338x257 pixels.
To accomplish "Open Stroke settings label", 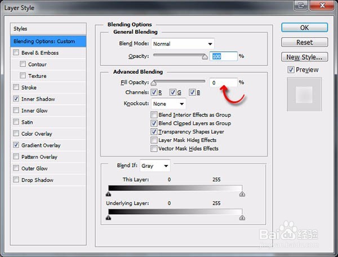I will [29, 87].
